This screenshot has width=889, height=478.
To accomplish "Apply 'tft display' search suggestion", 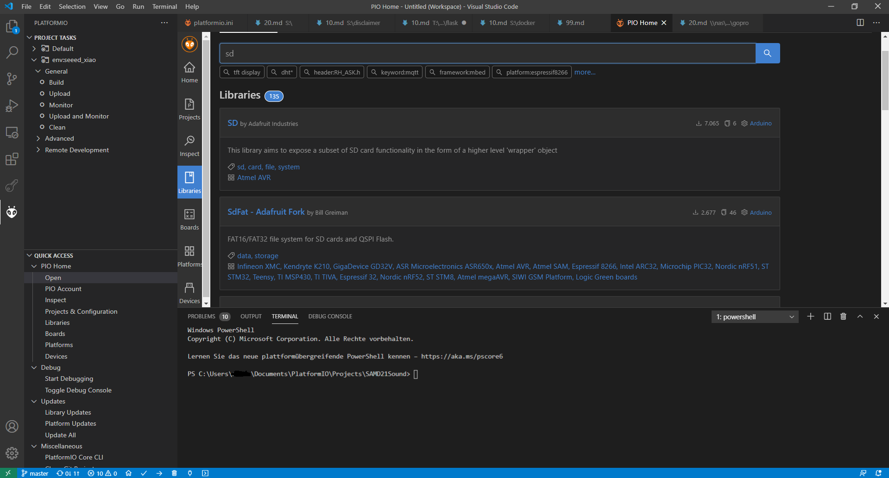I will click(242, 72).
